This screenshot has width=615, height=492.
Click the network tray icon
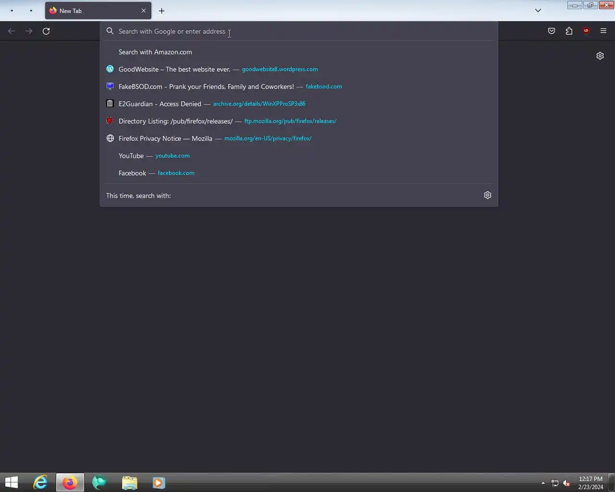[x=555, y=483]
